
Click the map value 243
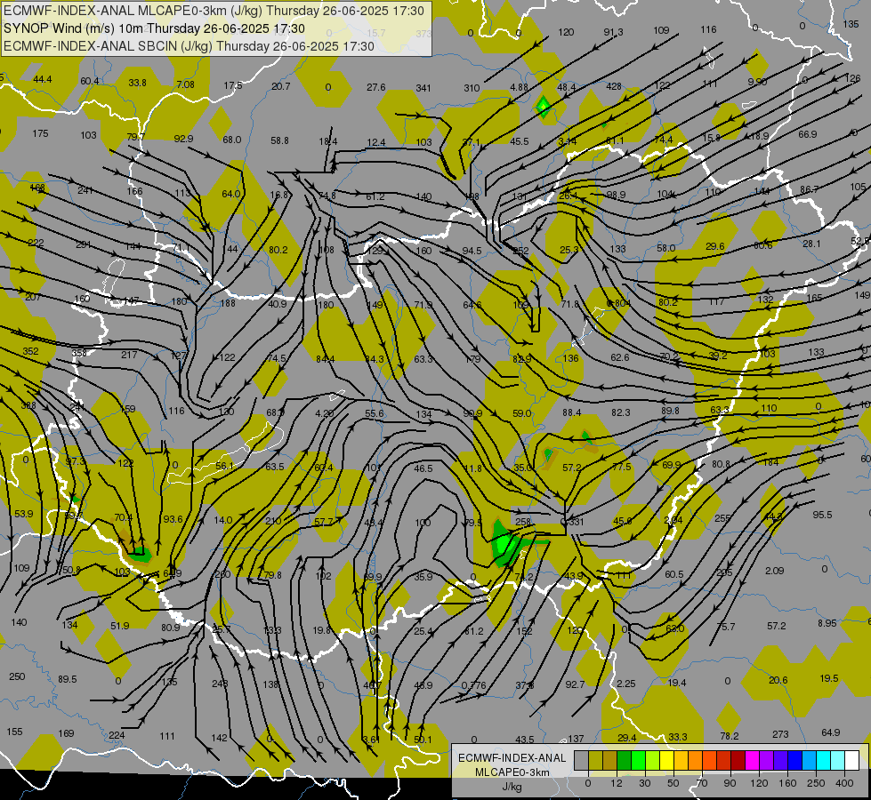point(220,684)
